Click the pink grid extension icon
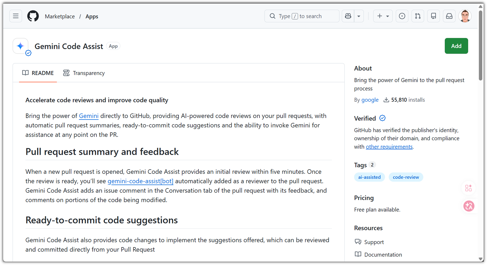The height and width of the screenshot is (265, 487). [x=468, y=188]
